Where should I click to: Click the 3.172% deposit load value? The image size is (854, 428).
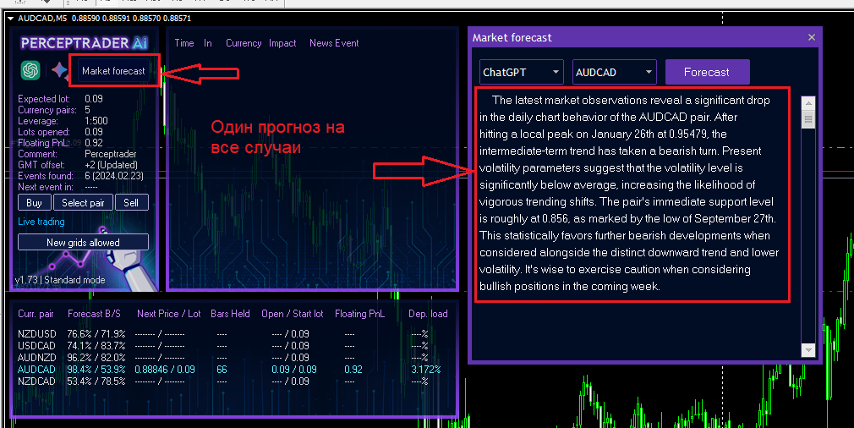click(426, 369)
